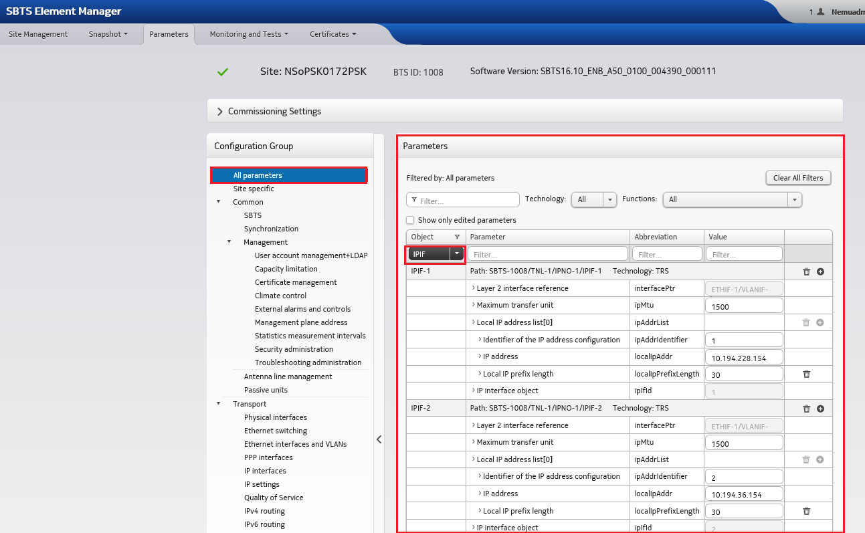Switch to the Site Management tab
865x533 pixels.
[x=37, y=33]
